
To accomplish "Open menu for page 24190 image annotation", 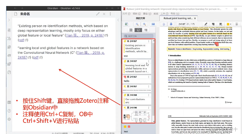I will [149, 108].
